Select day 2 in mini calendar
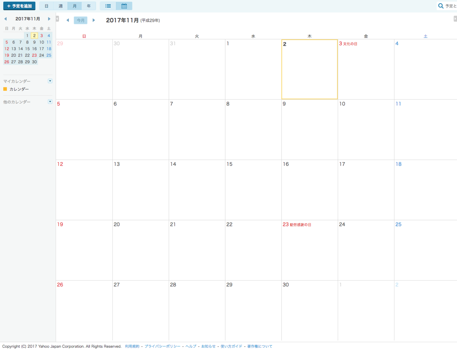Image resolution: width=457 pixels, height=351 pixels. point(34,36)
